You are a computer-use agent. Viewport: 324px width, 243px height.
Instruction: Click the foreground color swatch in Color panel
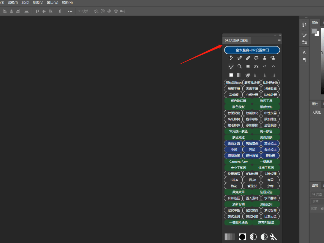coord(314,31)
